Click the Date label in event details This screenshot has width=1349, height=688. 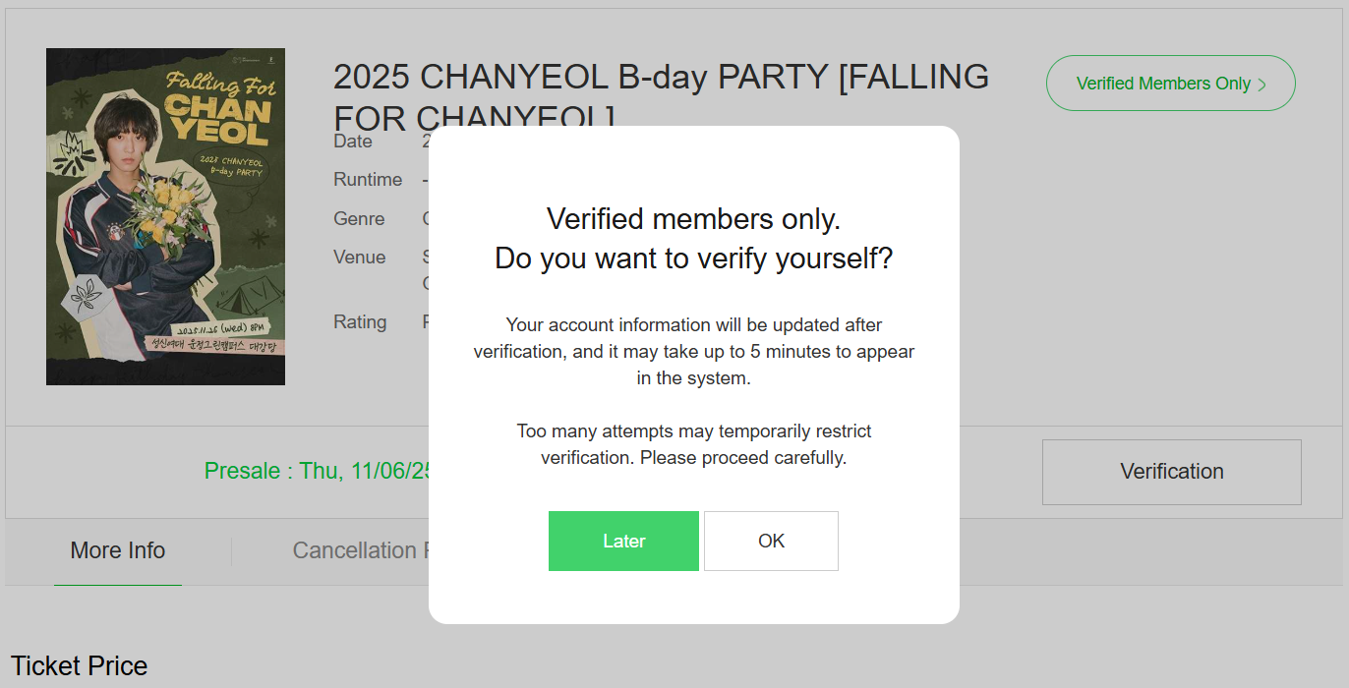coord(353,142)
